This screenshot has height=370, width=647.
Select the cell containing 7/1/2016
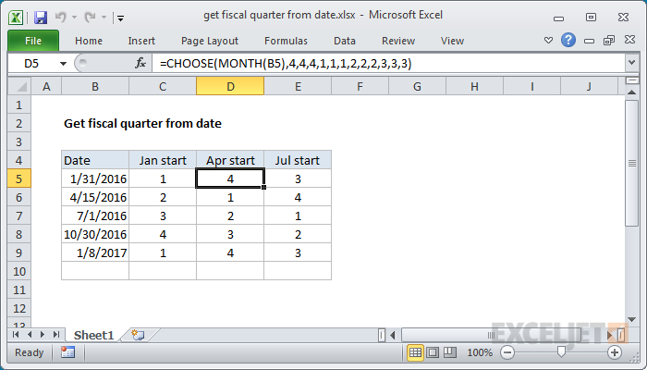(x=95, y=216)
